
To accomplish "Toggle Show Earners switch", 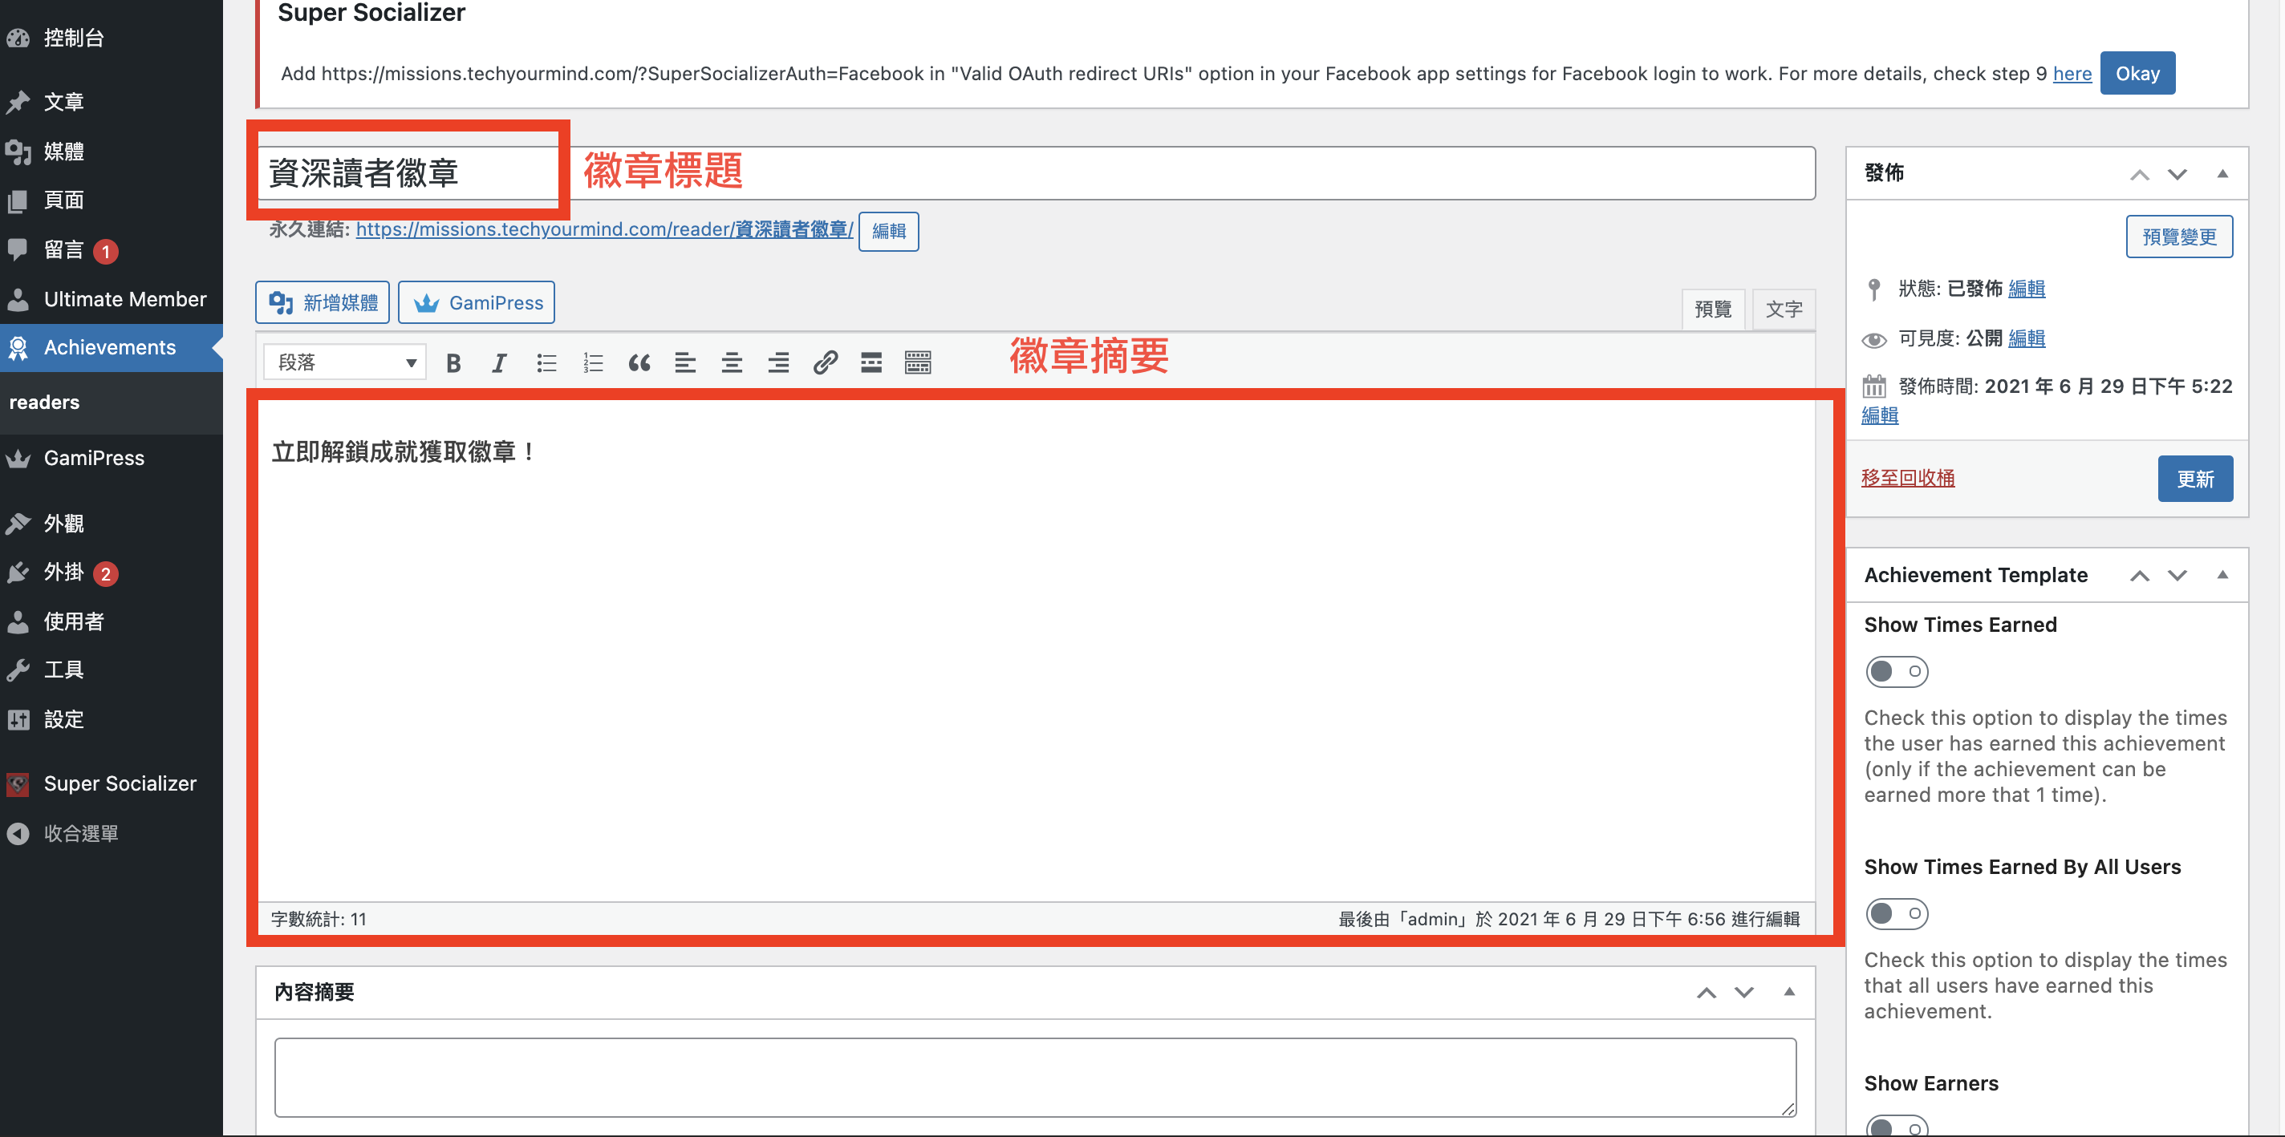I will point(1897,1126).
